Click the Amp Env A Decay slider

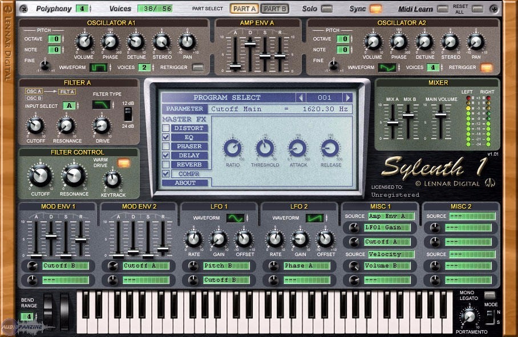point(250,43)
